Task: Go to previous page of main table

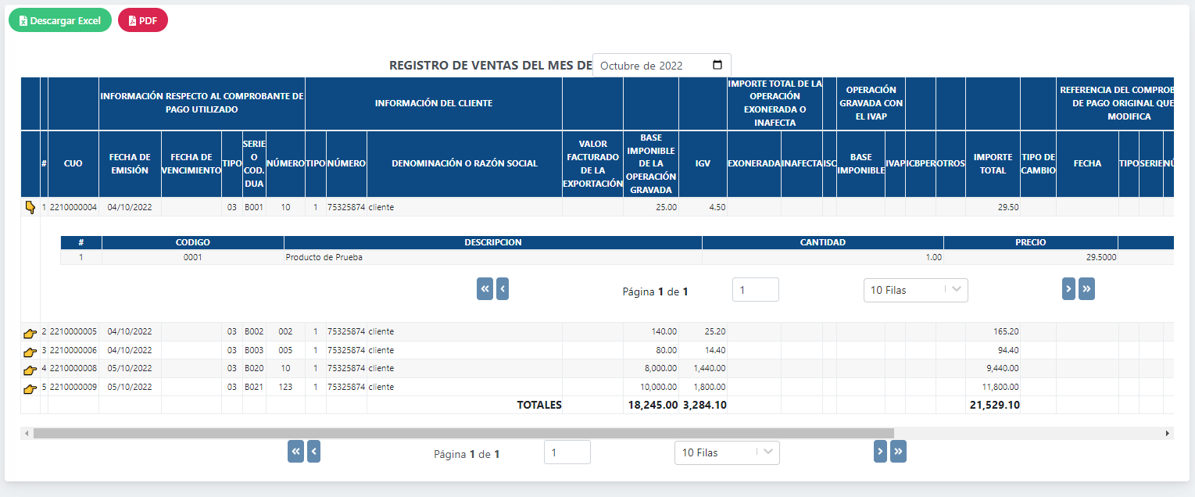Action: point(313,452)
